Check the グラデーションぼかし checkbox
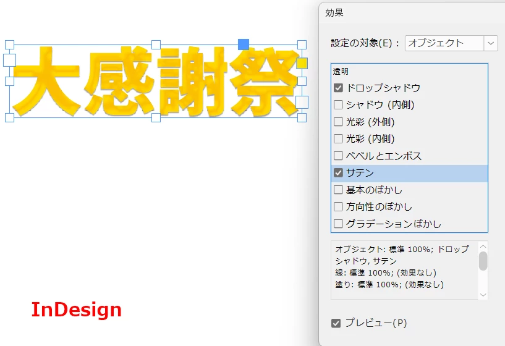The width and height of the screenshot is (505, 346). tap(338, 224)
